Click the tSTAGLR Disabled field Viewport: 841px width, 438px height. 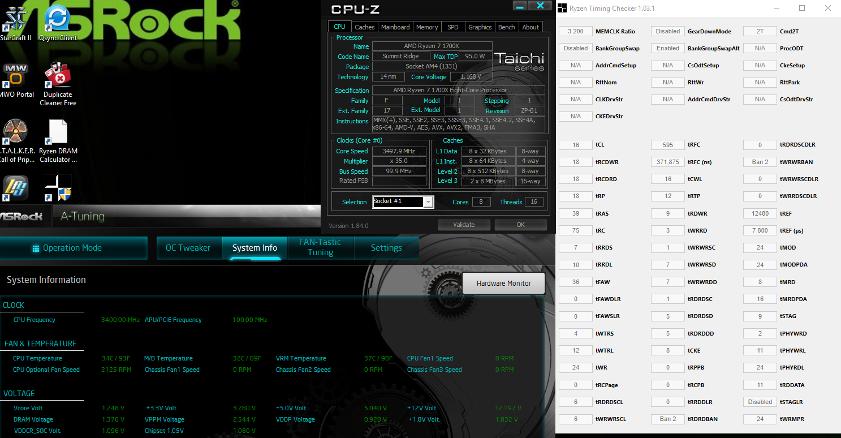(x=760, y=402)
